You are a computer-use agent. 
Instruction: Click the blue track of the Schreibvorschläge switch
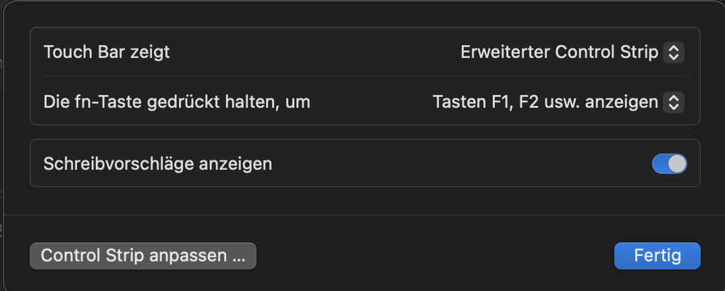point(660,163)
